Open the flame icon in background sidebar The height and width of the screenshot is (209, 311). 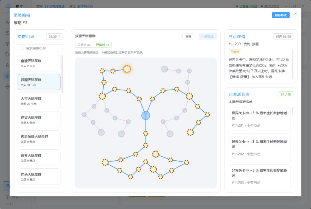(7, 65)
